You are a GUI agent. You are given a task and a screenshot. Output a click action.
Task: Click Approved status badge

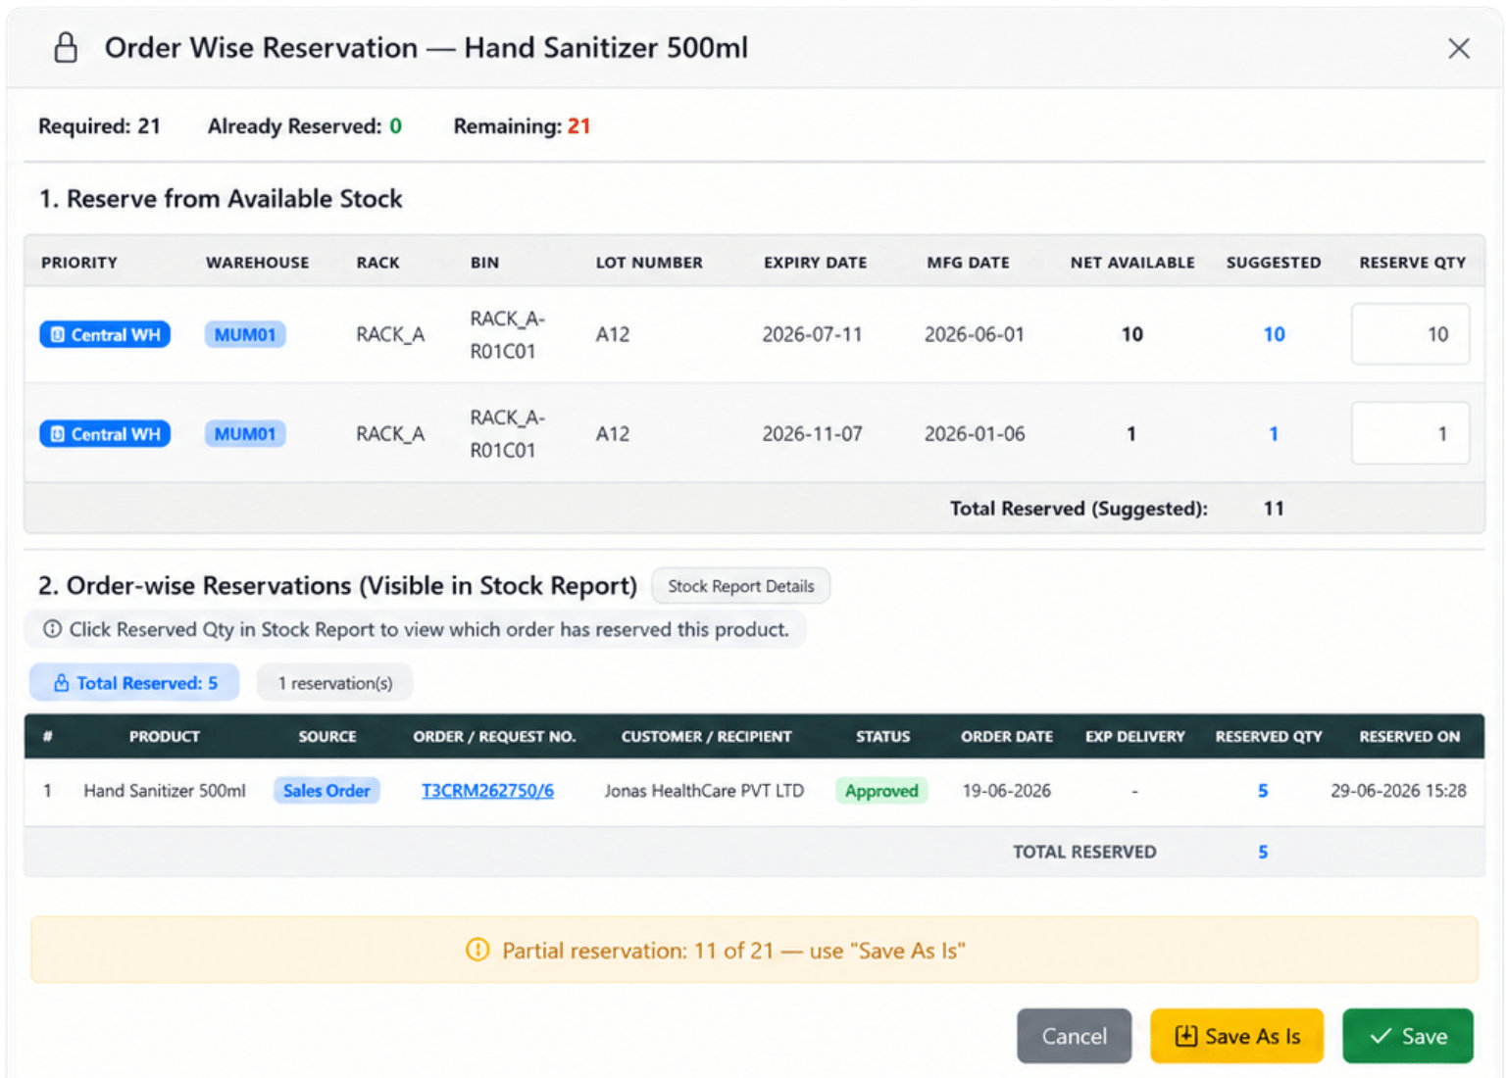[881, 791]
